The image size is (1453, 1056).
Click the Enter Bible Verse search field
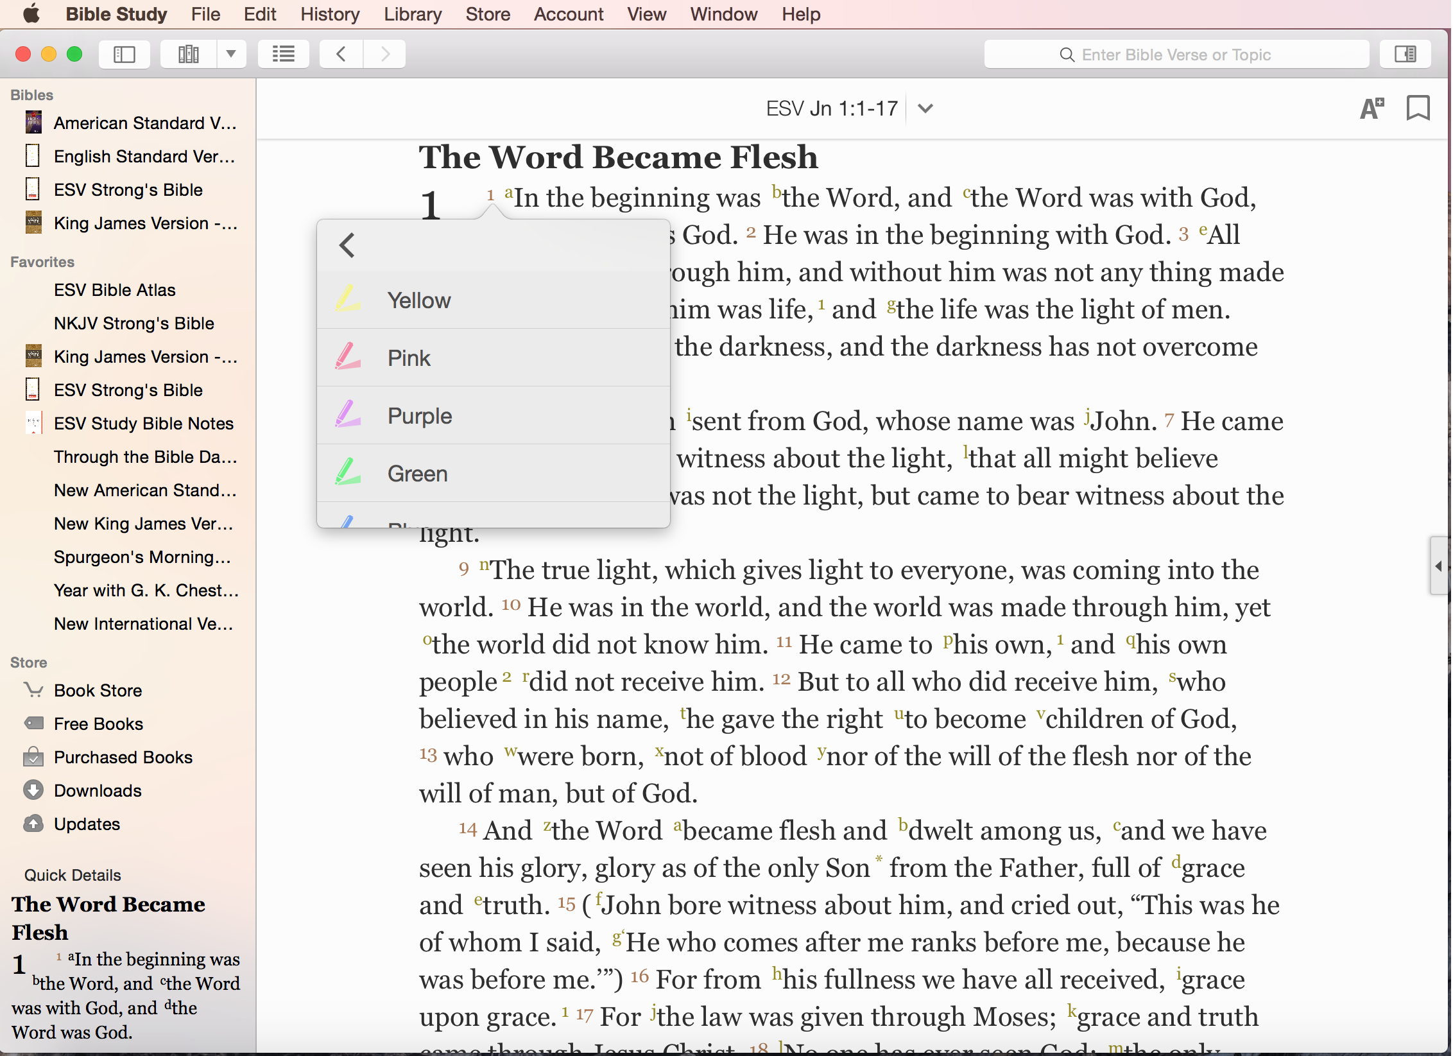(x=1176, y=55)
